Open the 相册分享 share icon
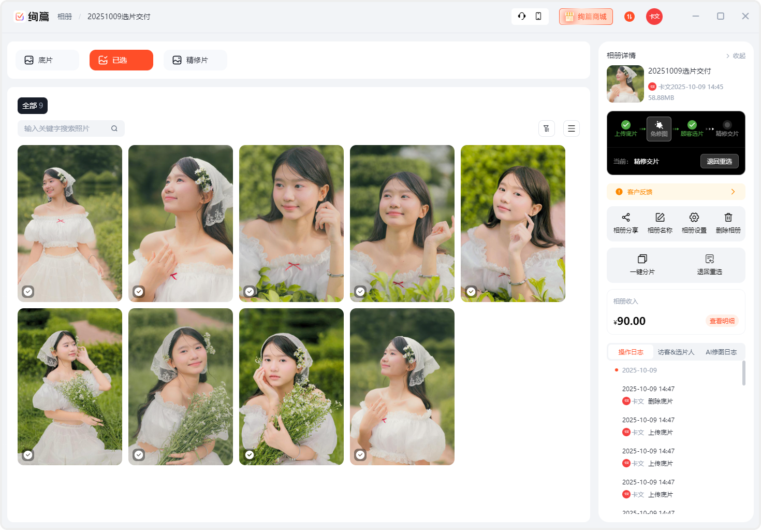The width and height of the screenshot is (761, 530). (625, 218)
